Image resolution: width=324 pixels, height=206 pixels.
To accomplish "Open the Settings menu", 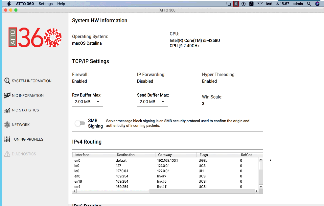I will (46, 4).
